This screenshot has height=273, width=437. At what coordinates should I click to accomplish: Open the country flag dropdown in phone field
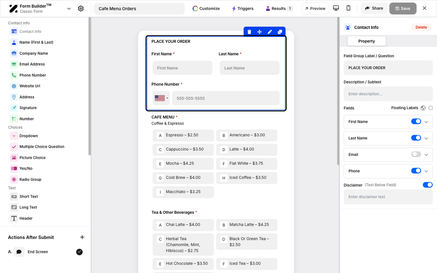[x=161, y=98]
